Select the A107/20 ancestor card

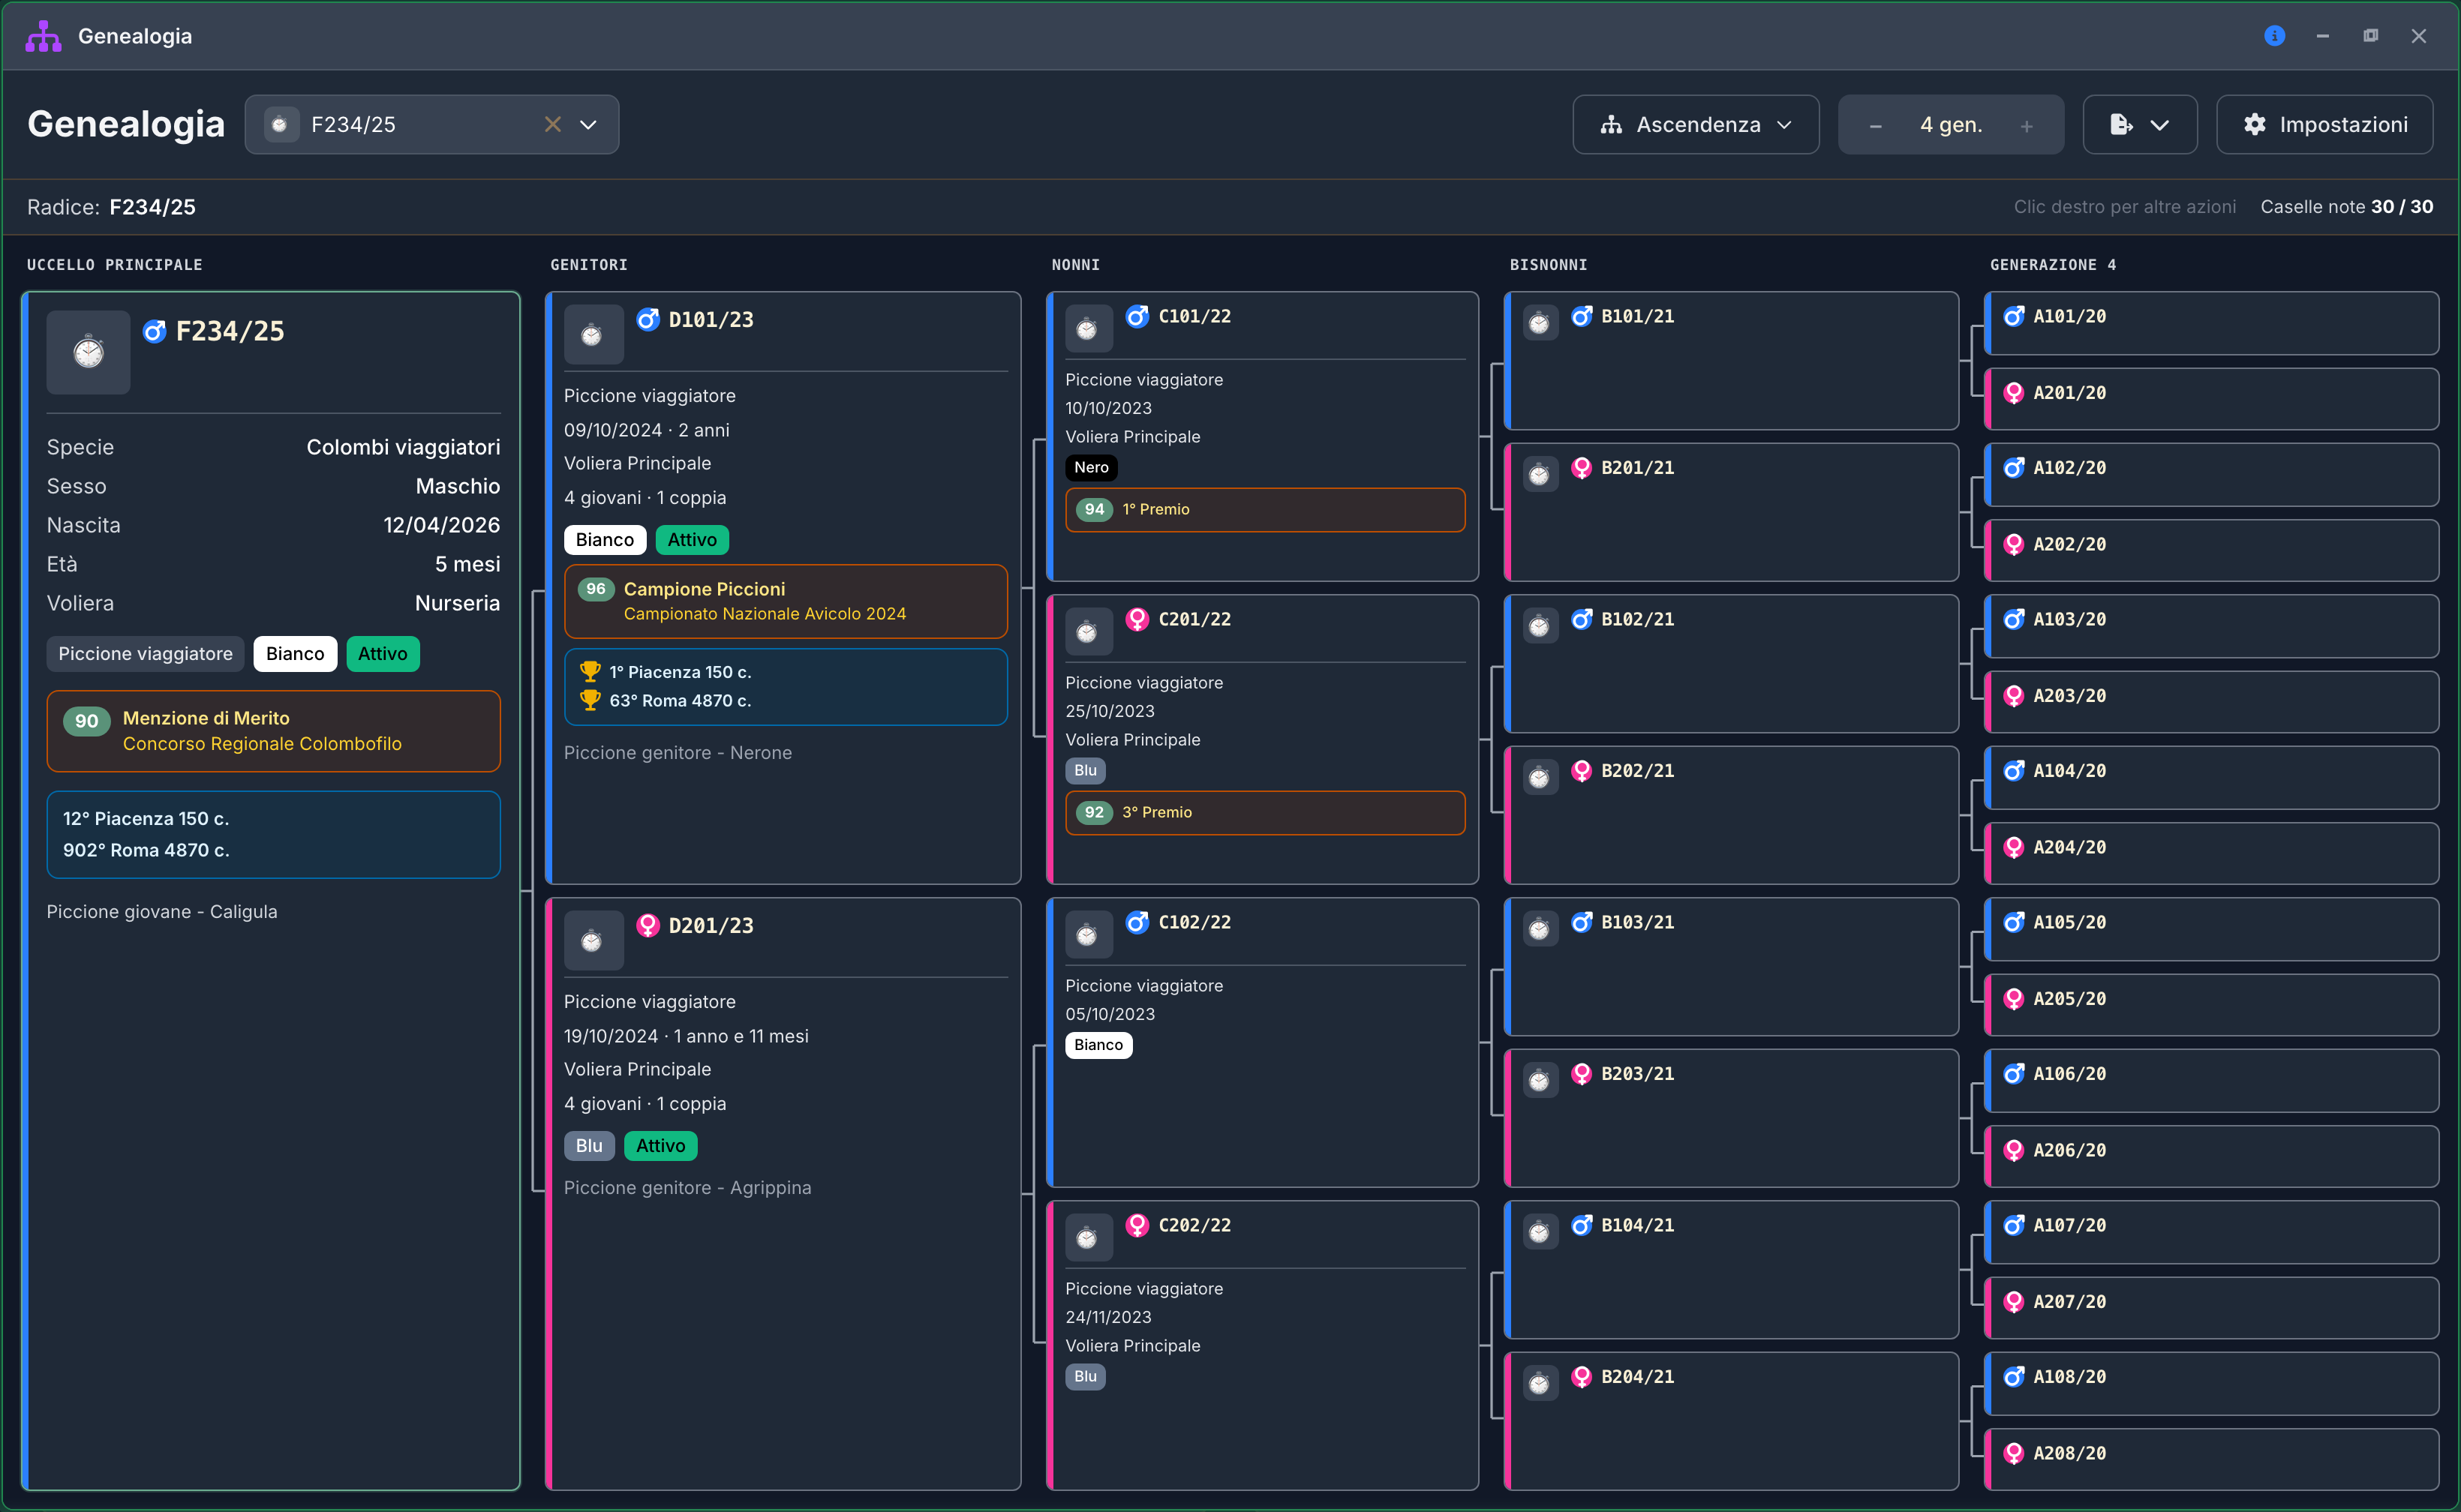tap(2211, 1232)
